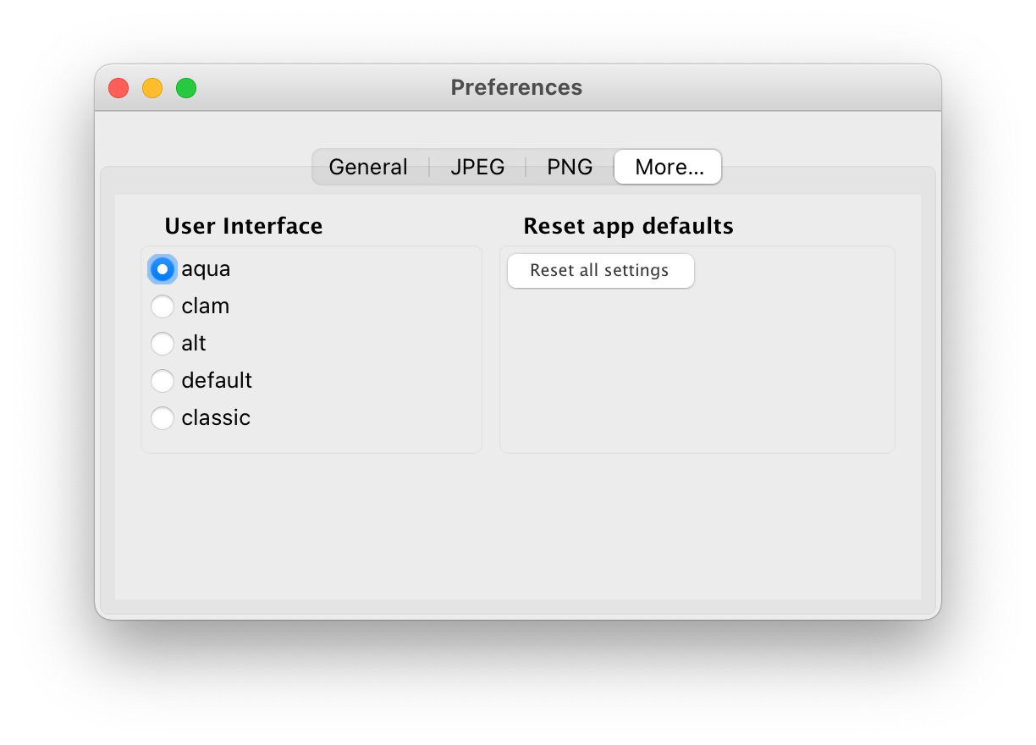Click the Reset app defaults heading

pos(628,226)
